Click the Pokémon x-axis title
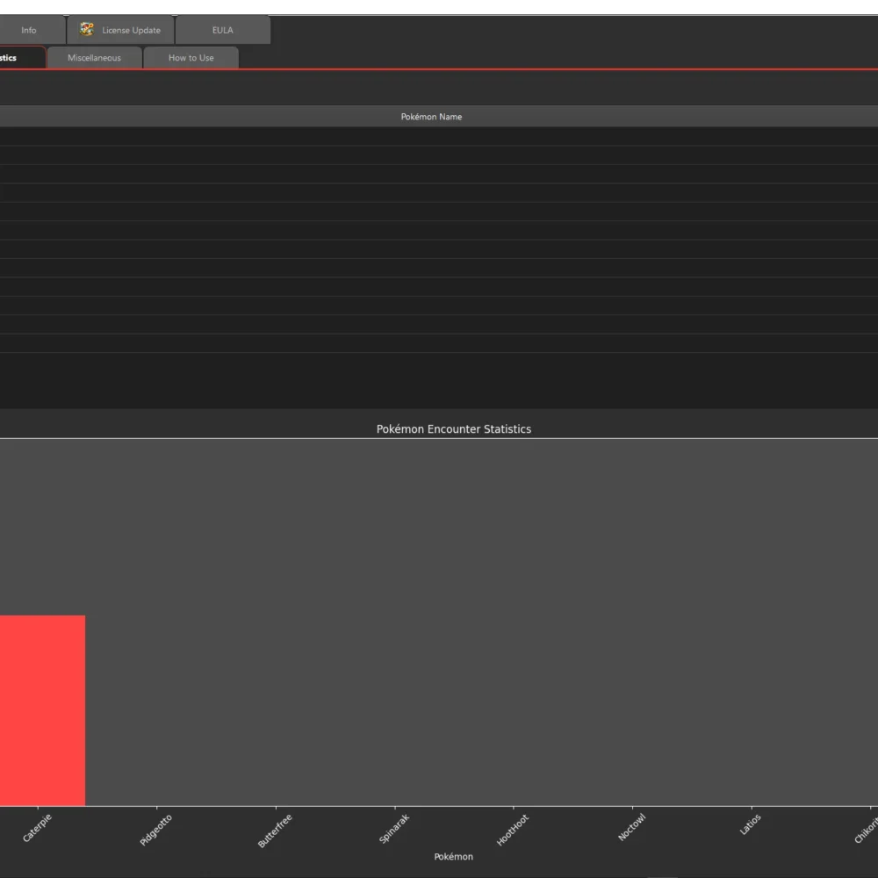The height and width of the screenshot is (878, 878). (454, 857)
